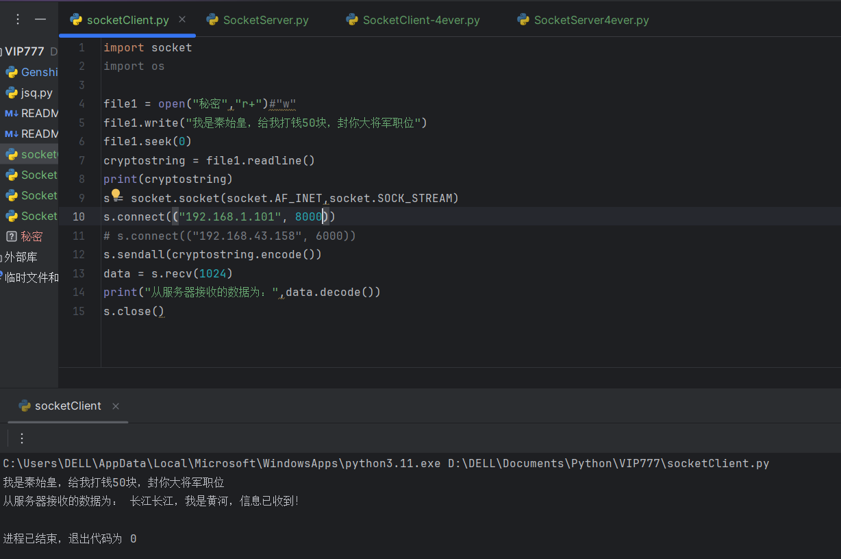Select the Genshi file in project tree
841x559 pixels.
[39, 72]
